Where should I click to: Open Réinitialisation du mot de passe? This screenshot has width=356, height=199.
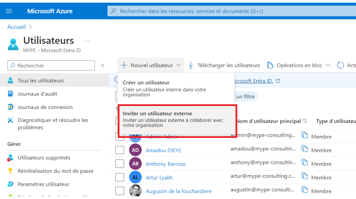coord(56,171)
